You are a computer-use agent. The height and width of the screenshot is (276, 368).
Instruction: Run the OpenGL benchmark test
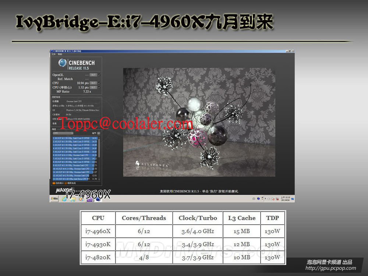93,75
